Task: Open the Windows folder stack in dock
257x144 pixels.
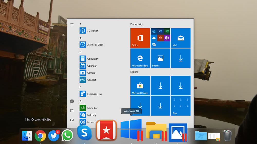Action: pyautogui.click(x=201, y=136)
